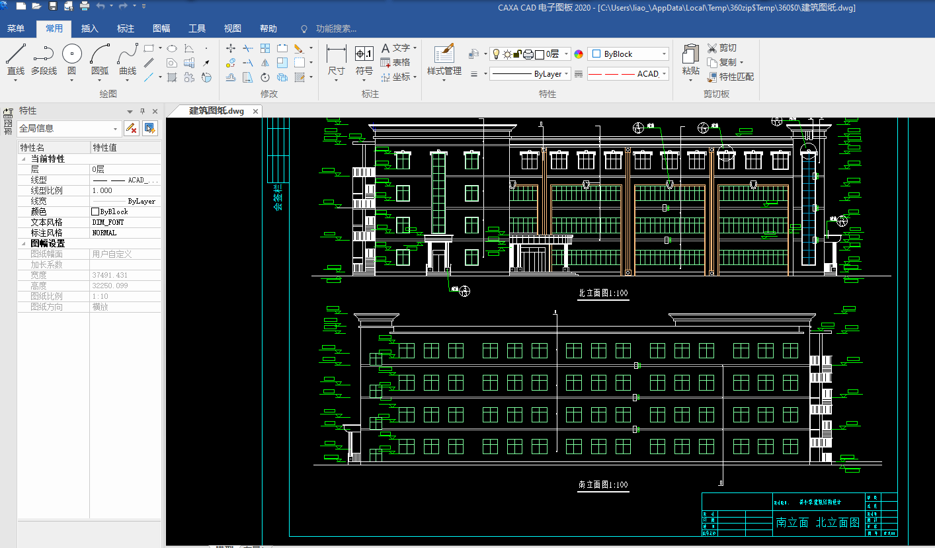Viewport: 935px width, 548px height.
Task: Close the 建筑图纸.dwg document tab
Action: [x=255, y=111]
